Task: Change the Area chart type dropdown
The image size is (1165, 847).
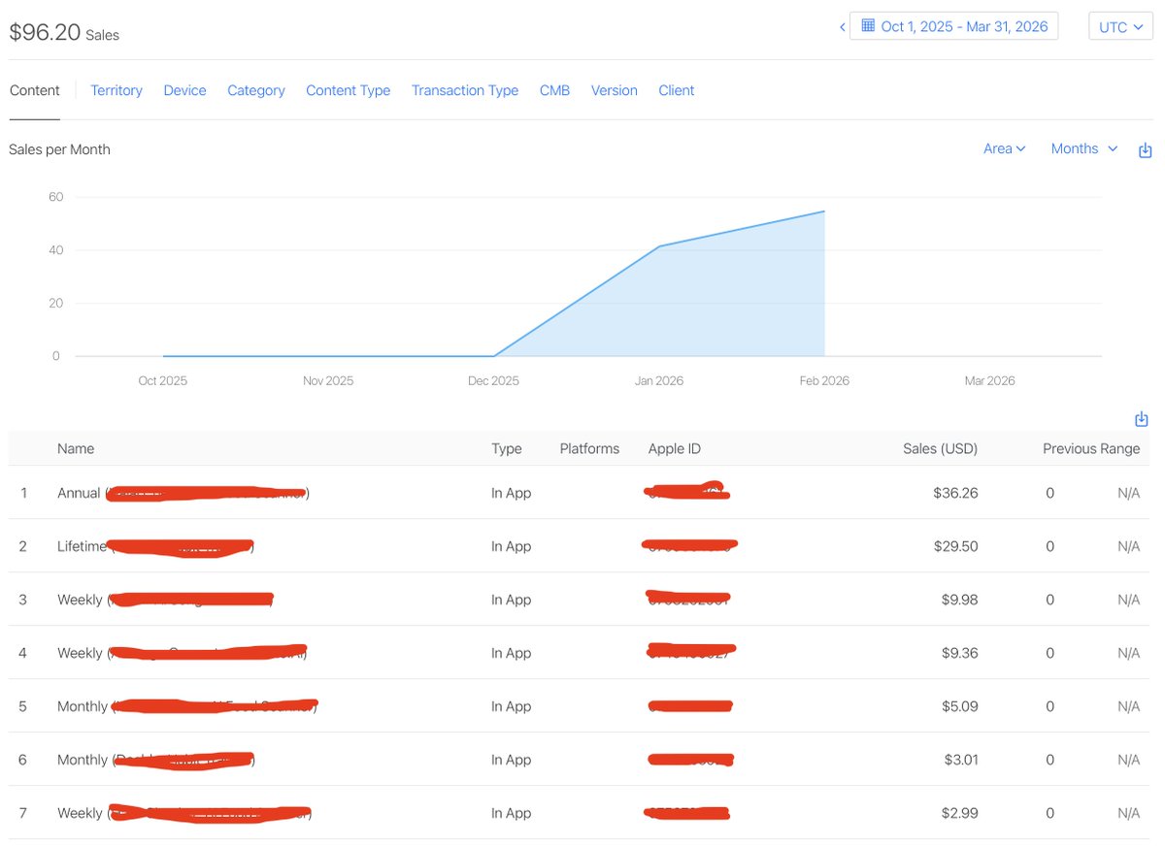Action: click(x=1005, y=148)
